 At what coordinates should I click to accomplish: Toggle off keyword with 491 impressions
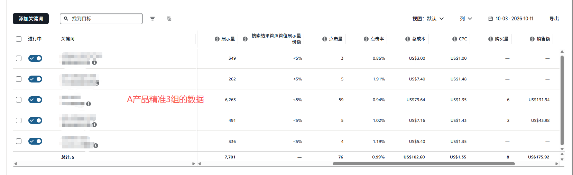point(35,120)
